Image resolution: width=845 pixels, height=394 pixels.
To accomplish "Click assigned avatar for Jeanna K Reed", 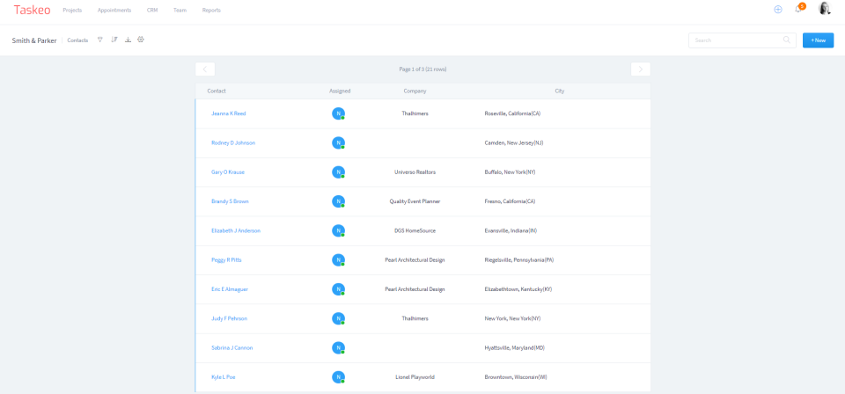I will coord(338,113).
